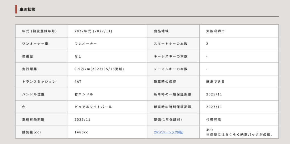Click the 0.9万km mileage value
290x144 pixels.
click(x=99, y=69)
